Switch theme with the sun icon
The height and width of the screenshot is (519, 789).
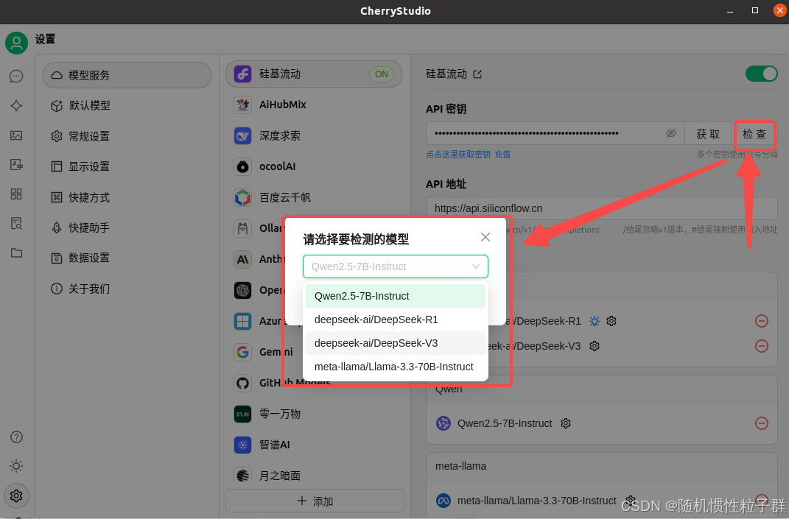16,466
